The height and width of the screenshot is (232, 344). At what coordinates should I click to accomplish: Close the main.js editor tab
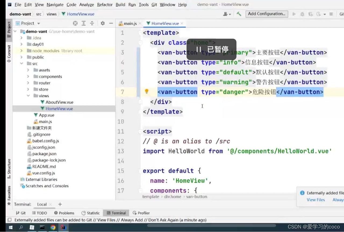click(x=140, y=24)
